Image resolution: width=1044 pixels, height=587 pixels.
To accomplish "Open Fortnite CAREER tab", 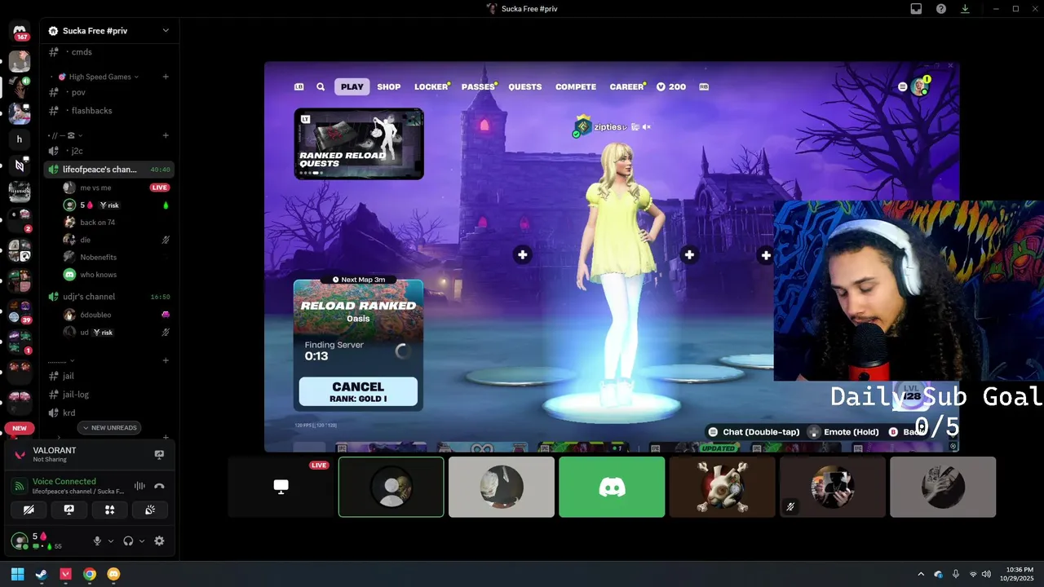I will (626, 86).
